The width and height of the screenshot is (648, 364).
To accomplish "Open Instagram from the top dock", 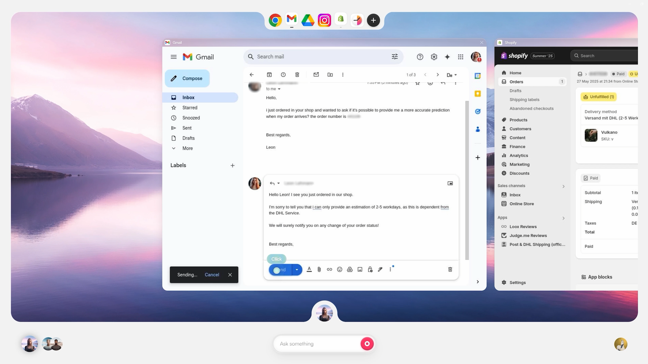I will point(324,20).
